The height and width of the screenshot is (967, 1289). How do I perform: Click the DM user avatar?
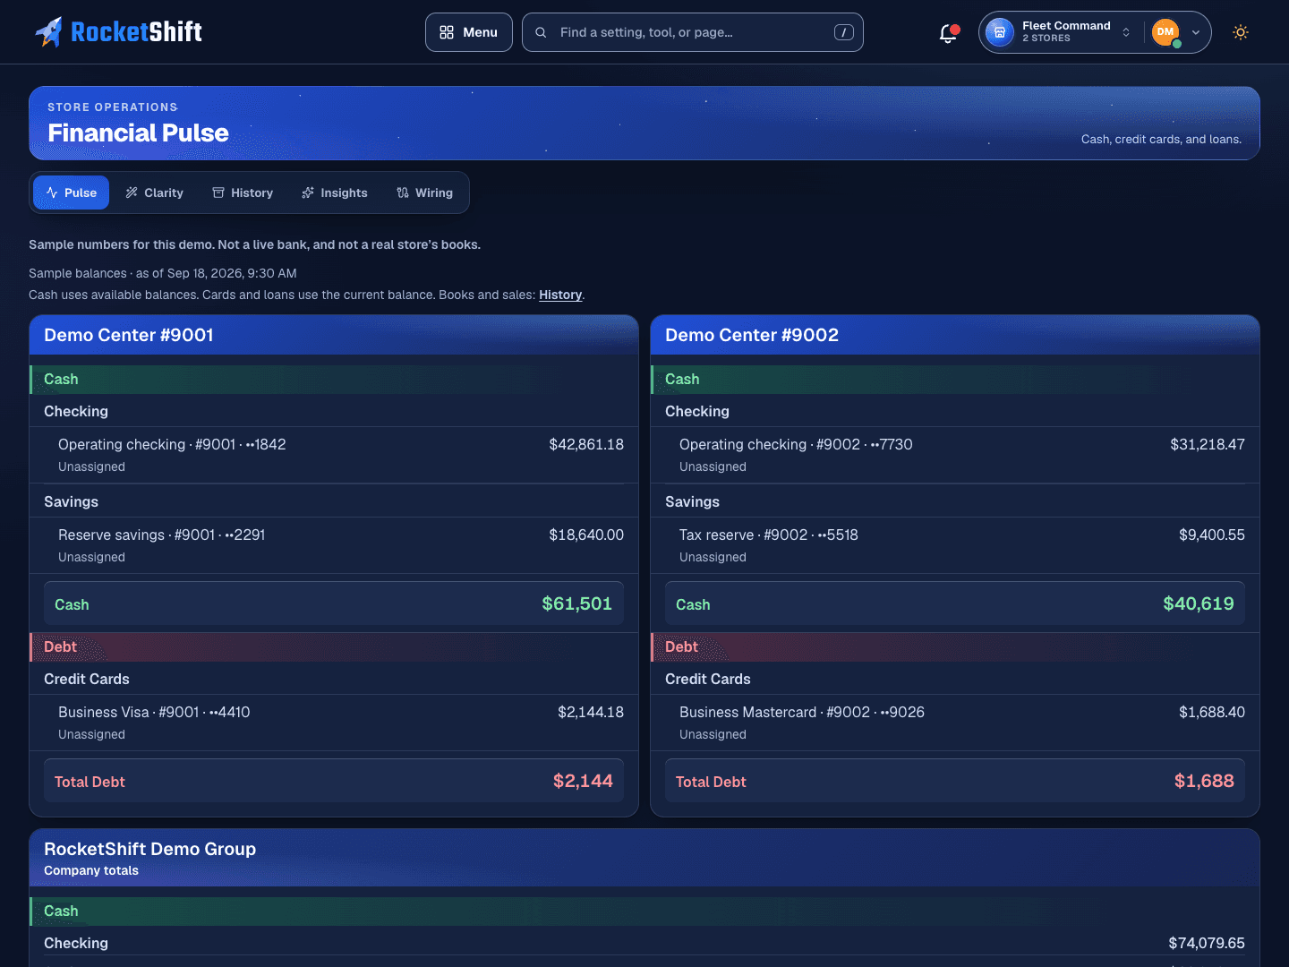coord(1165,32)
